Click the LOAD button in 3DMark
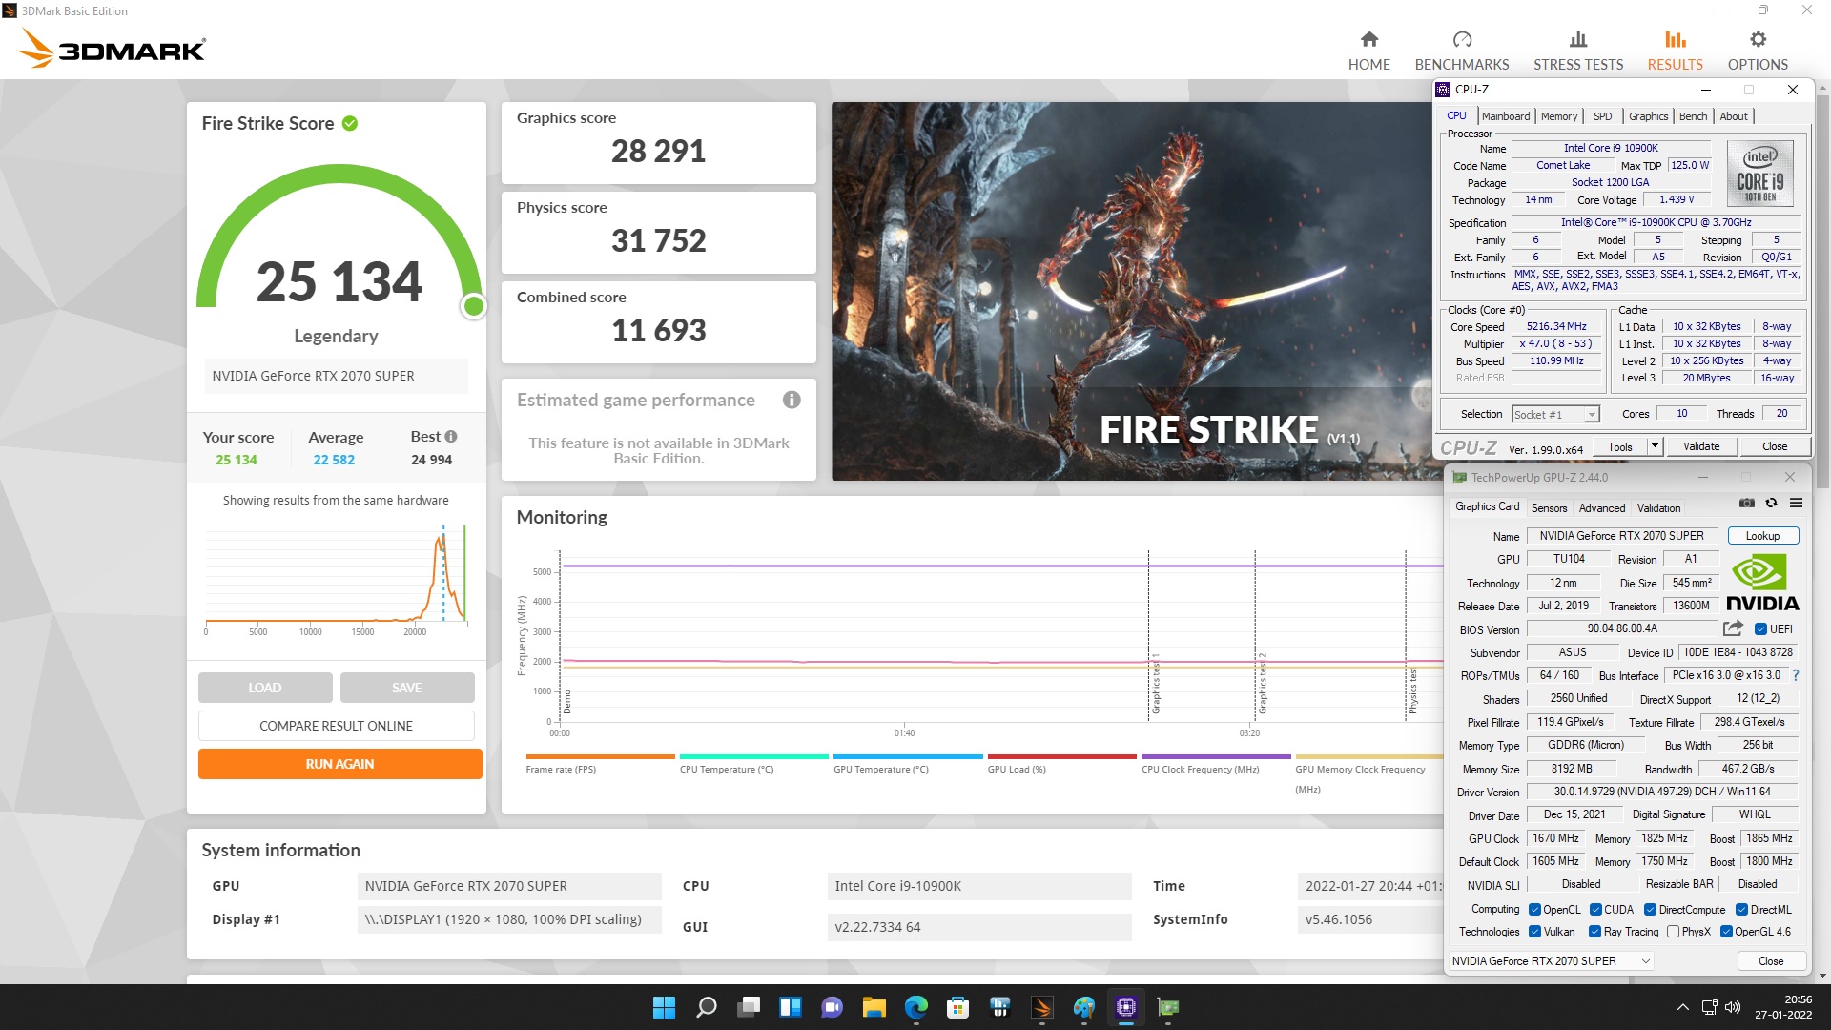 point(265,688)
